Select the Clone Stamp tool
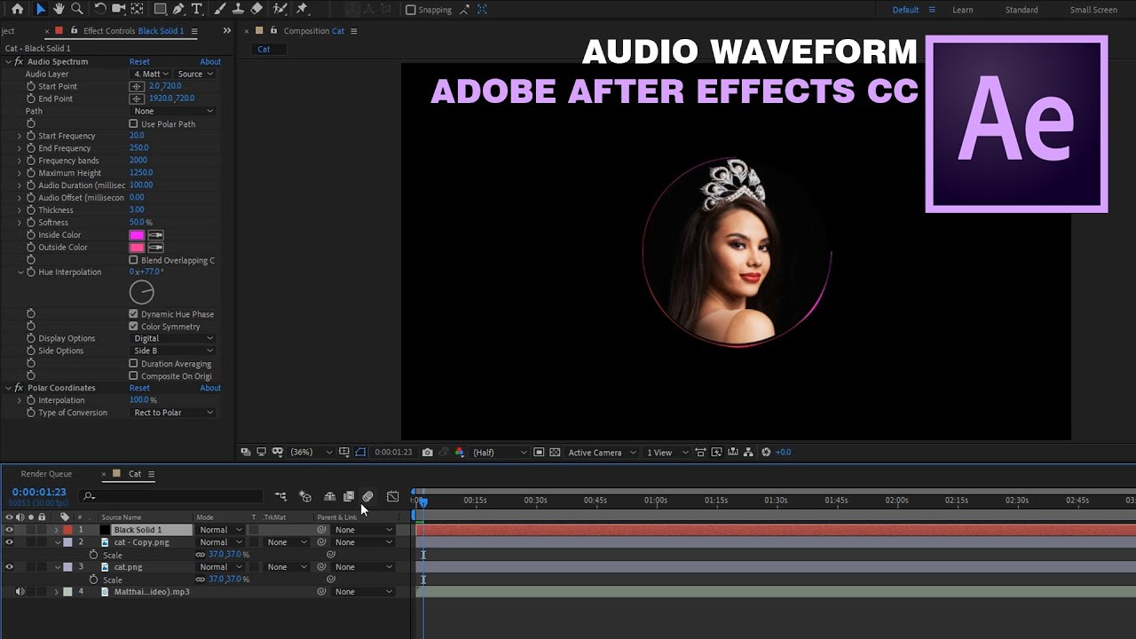Image resolution: width=1136 pixels, height=639 pixels. (x=238, y=9)
